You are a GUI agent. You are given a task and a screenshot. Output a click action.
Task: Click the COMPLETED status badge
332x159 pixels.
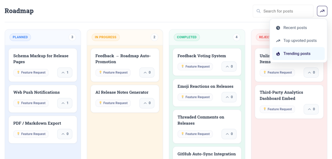(x=186, y=37)
